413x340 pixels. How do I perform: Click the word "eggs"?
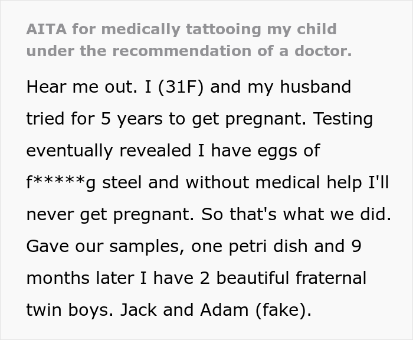click(x=277, y=152)
